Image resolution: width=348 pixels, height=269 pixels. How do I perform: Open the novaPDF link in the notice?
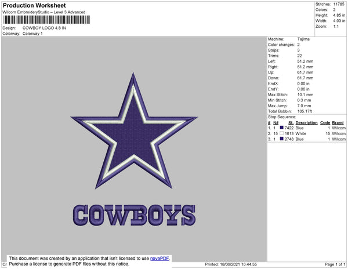[x=159, y=259]
